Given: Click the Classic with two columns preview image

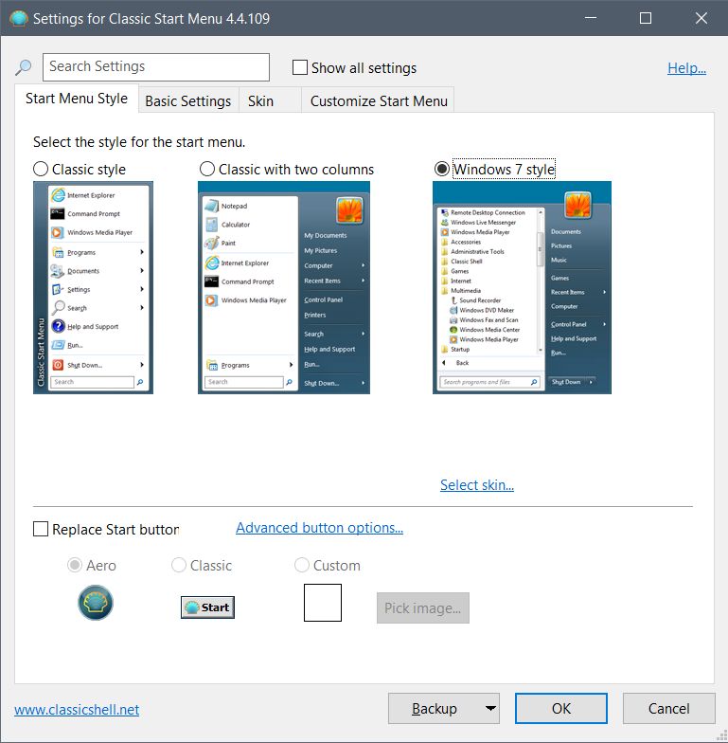Looking at the screenshot, I should pyautogui.click(x=284, y=288).
